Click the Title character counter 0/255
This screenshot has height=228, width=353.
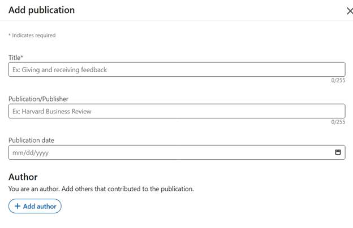point(338,80)
